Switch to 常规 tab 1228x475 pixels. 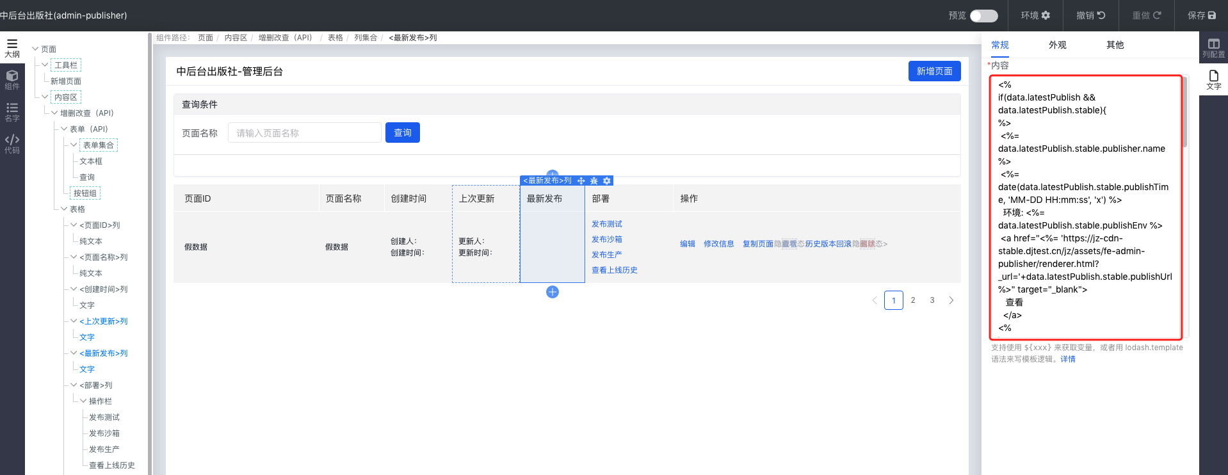(999, 45)
